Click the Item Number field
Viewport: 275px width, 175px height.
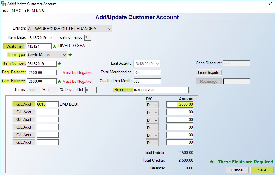click(42, 64)
